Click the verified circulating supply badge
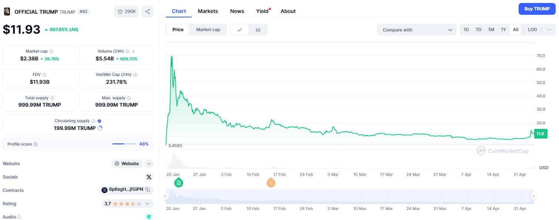 click(99, 121)
